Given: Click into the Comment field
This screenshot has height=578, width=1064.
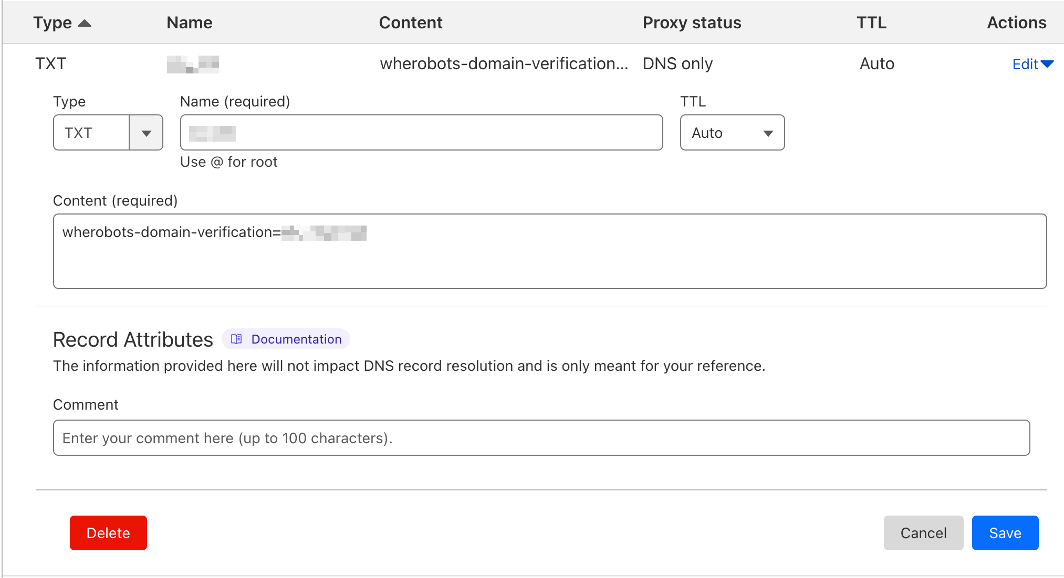Looking at the screenshot, I should pos(541,437).
